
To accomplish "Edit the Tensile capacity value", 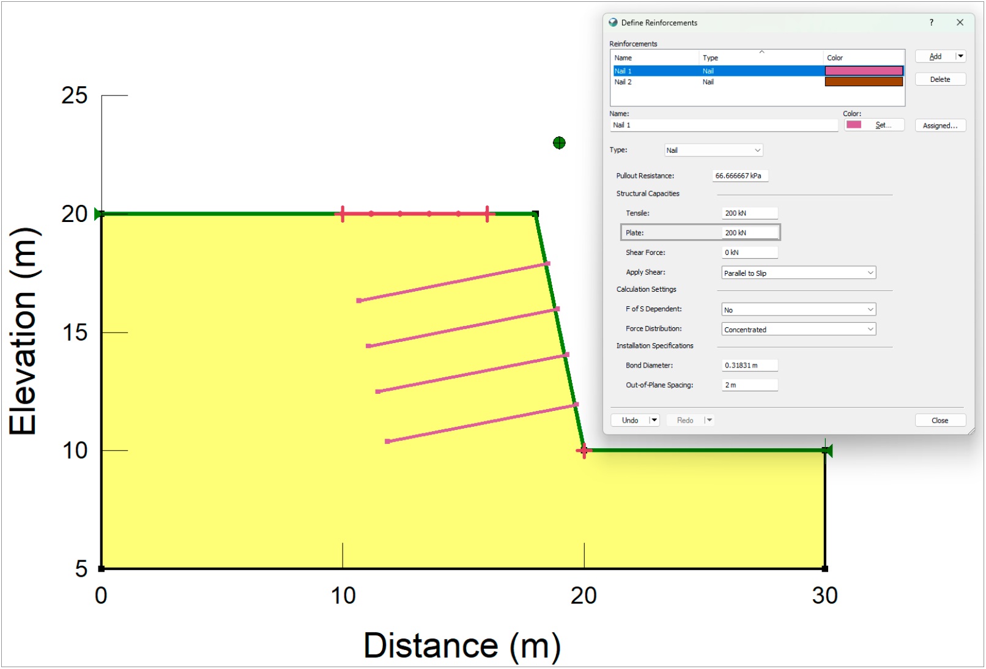I will (x=749, y=213).
